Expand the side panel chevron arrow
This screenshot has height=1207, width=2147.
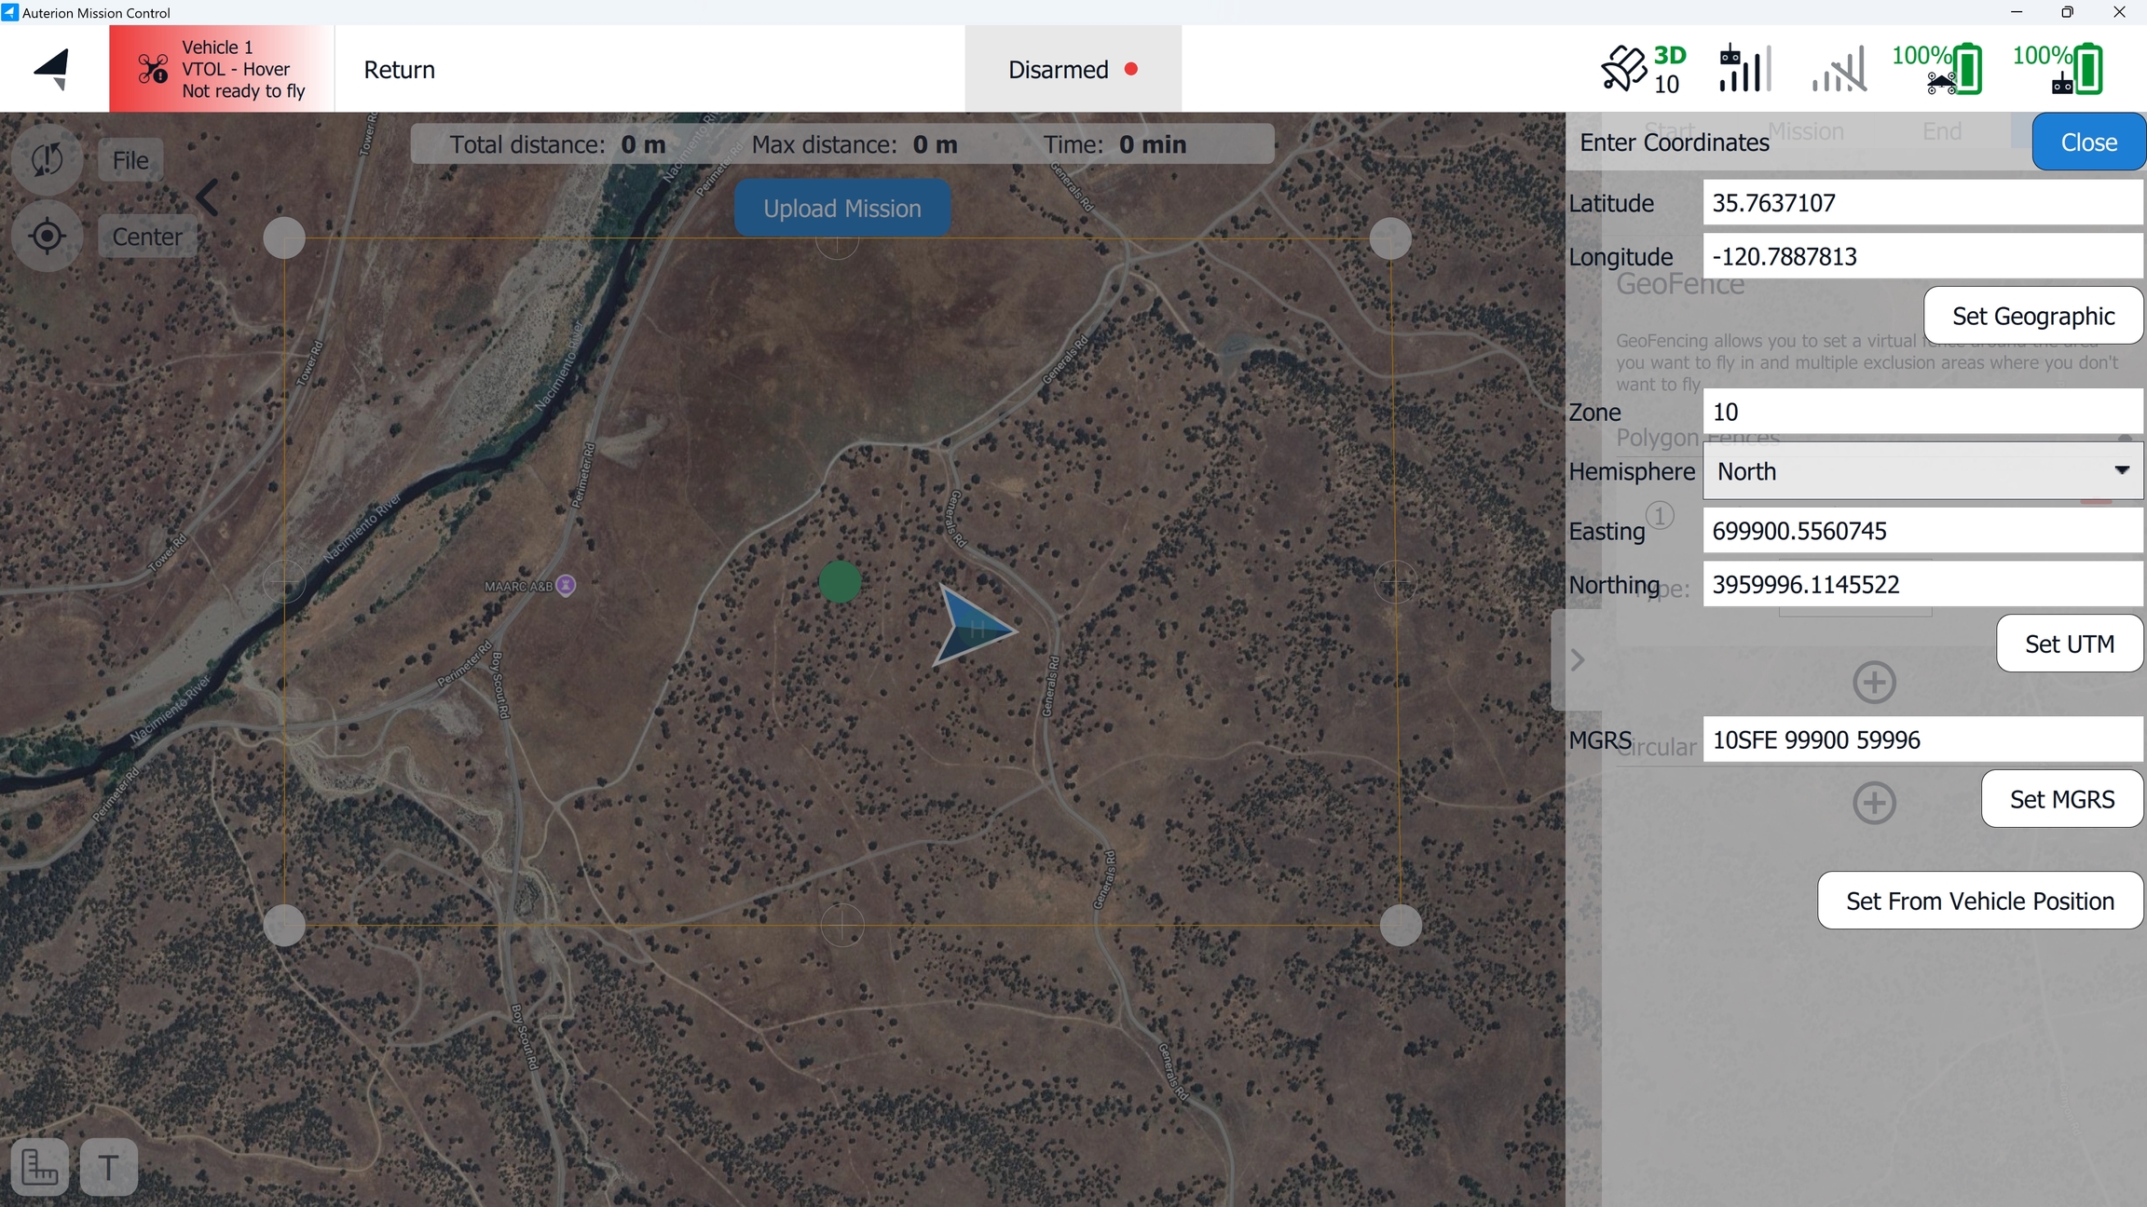(1577, 660)
